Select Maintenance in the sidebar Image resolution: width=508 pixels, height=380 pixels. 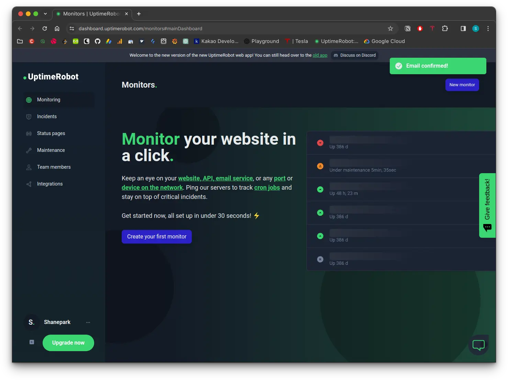58,150
